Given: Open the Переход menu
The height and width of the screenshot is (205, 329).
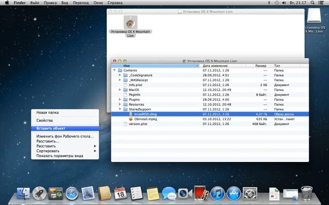Looking at the screenshot, I should coord(81,3).
